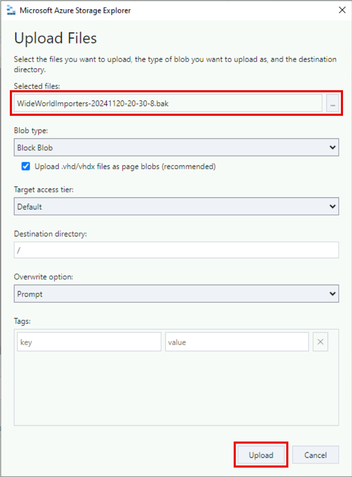Open the file browser with the ellipsis button
This screenshot has width=352, height=477.
(332, 103)
